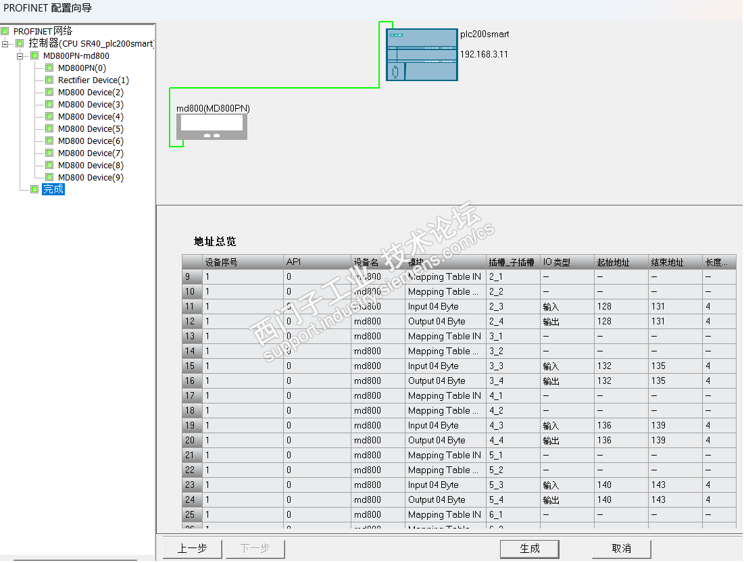Click the API column header
744x563 pixels.
tap(317, 262)
